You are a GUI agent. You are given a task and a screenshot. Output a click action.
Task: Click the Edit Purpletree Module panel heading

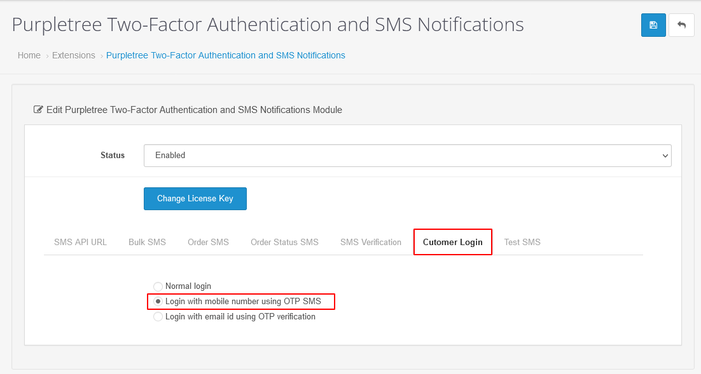(188, 110)
